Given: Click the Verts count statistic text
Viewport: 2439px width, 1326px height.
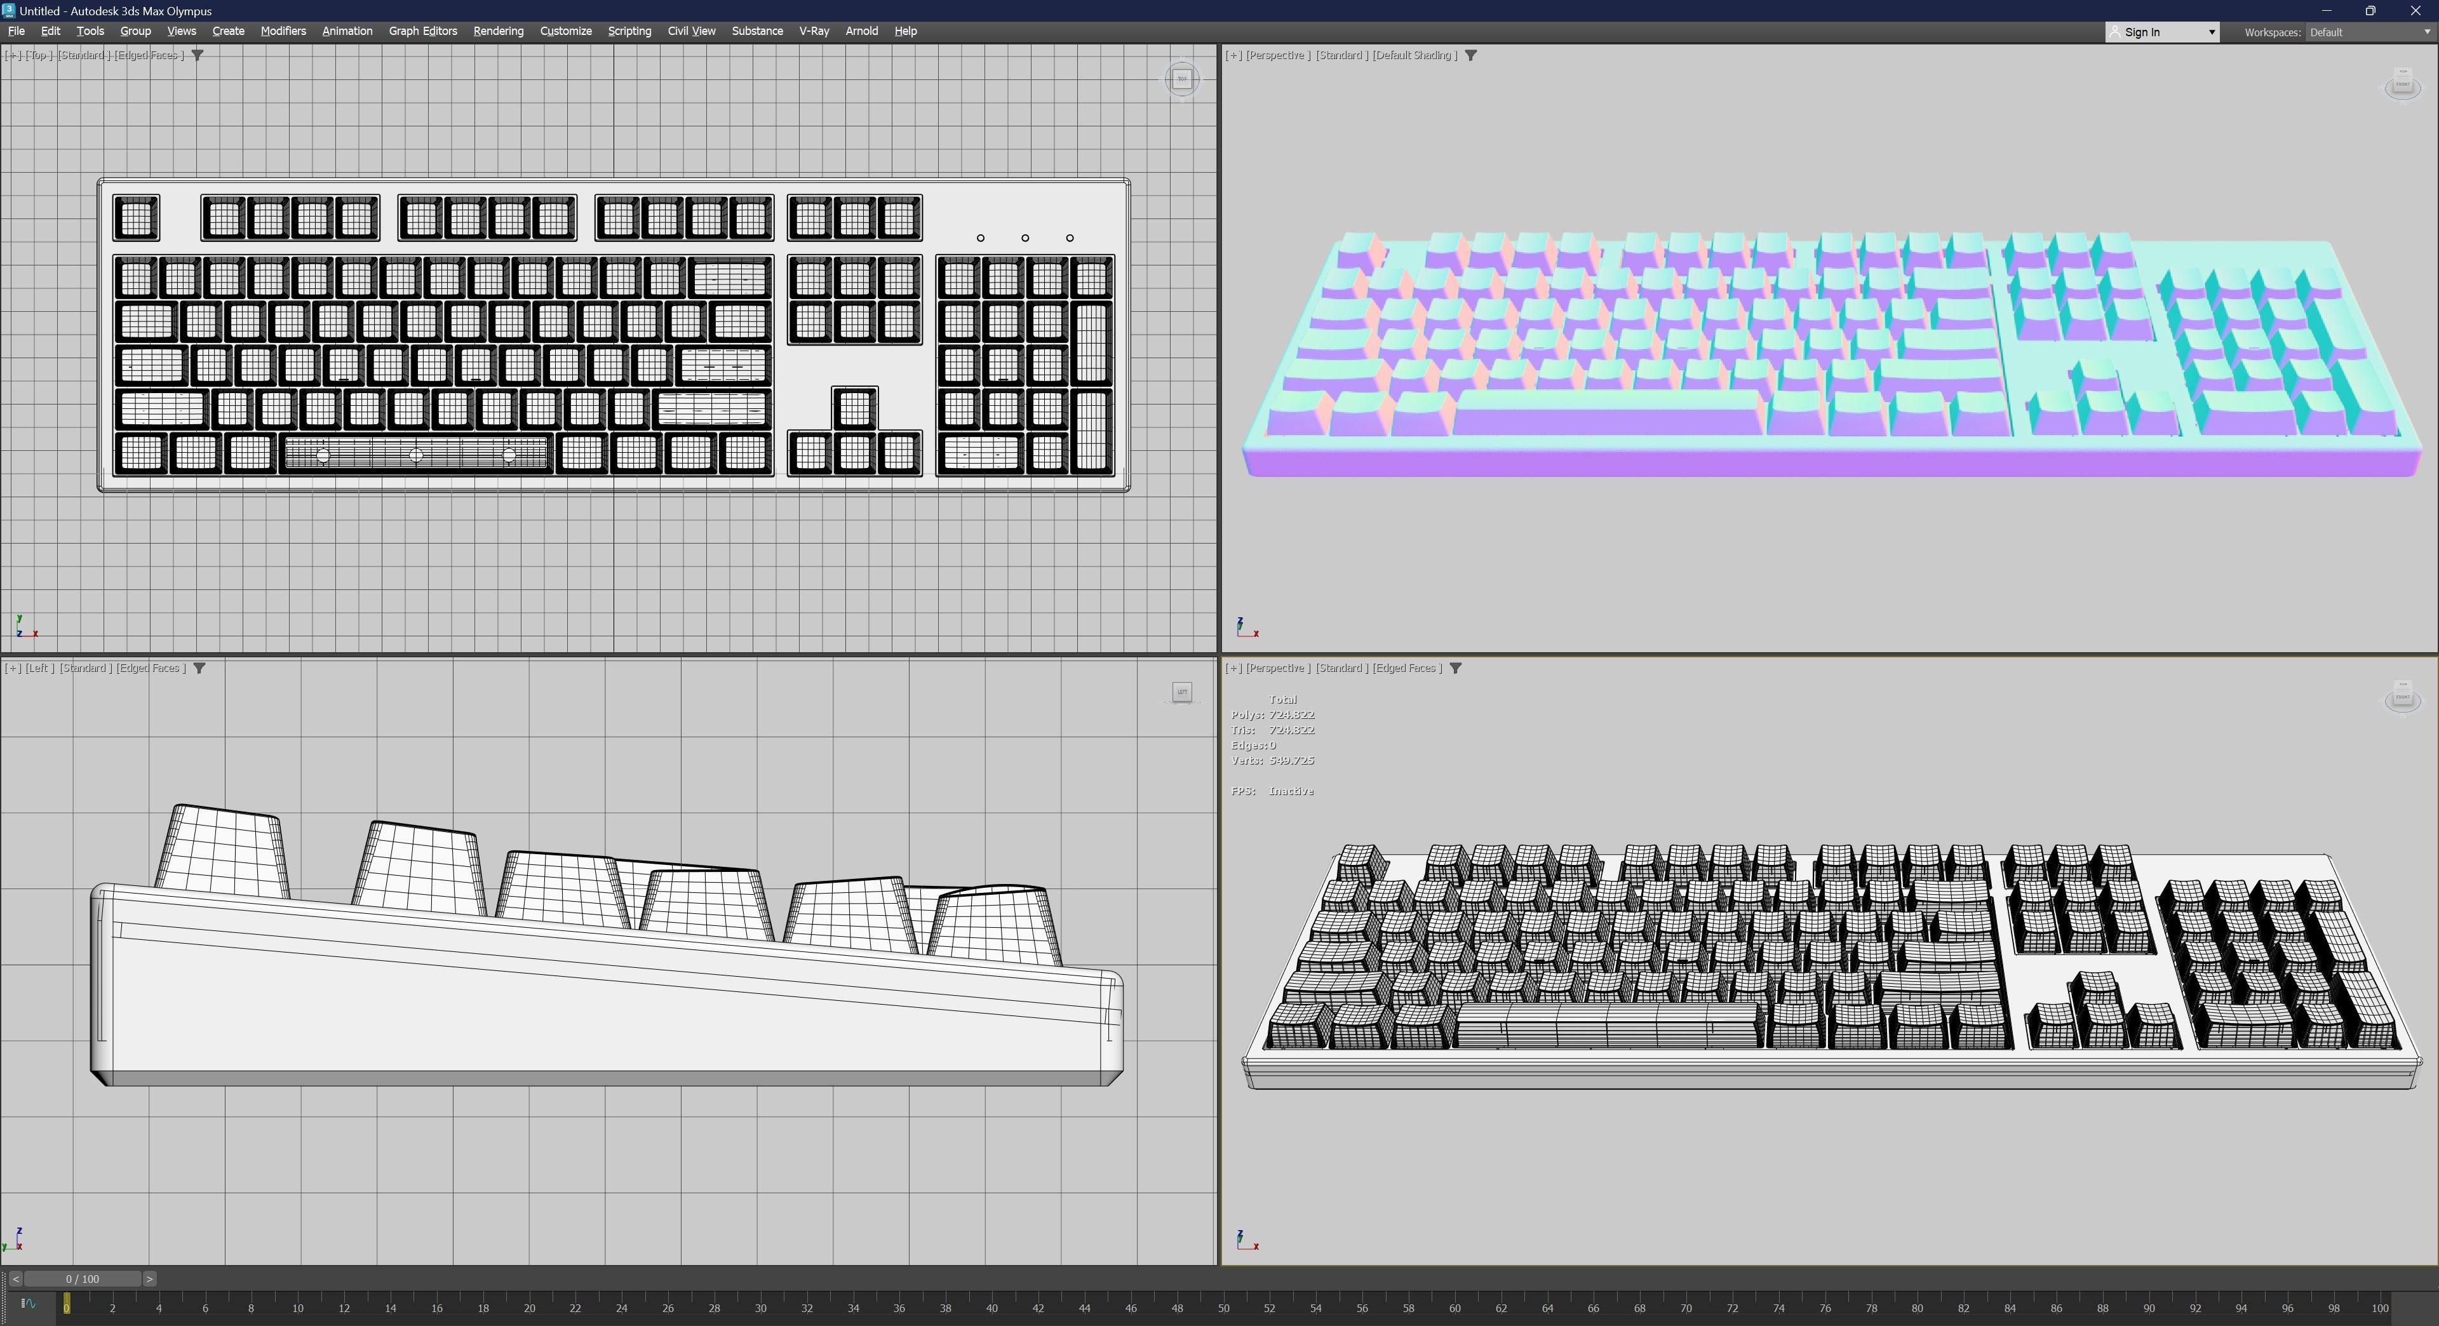Looking at the screenshot, I should click(1272, 760).
